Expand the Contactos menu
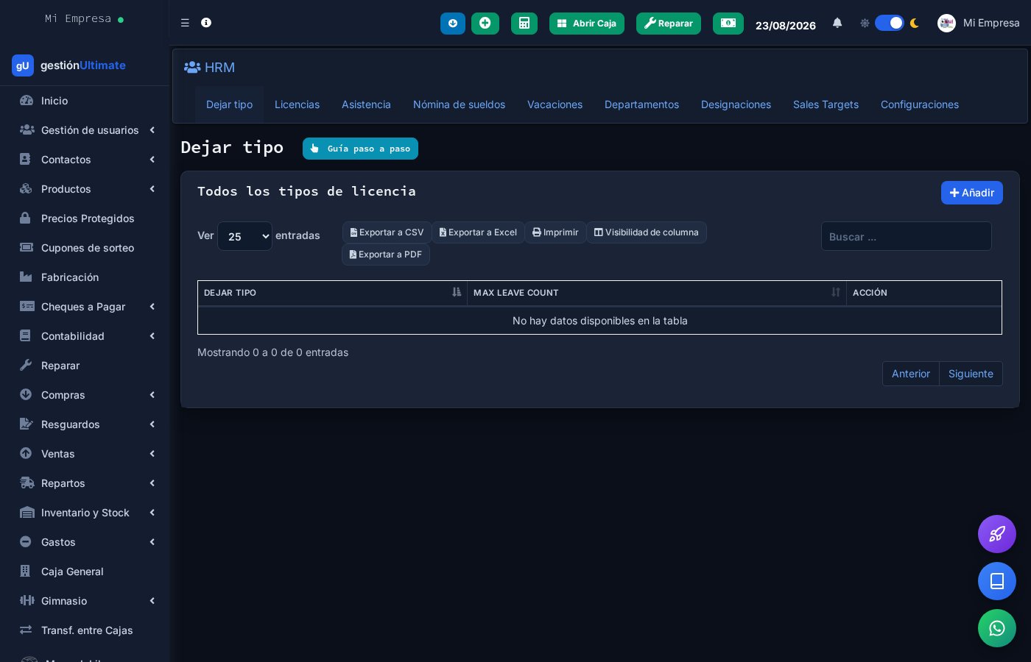 [85, 160]
